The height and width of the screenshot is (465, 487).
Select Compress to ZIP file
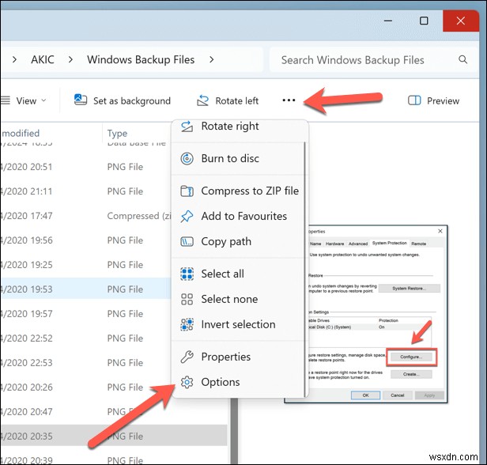click(238, 191)
